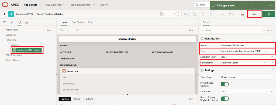Run the page with play button

point(268,14)
